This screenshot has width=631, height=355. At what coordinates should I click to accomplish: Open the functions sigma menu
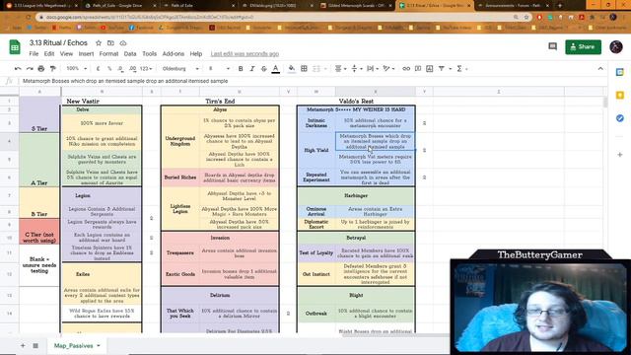coord(459,69)
